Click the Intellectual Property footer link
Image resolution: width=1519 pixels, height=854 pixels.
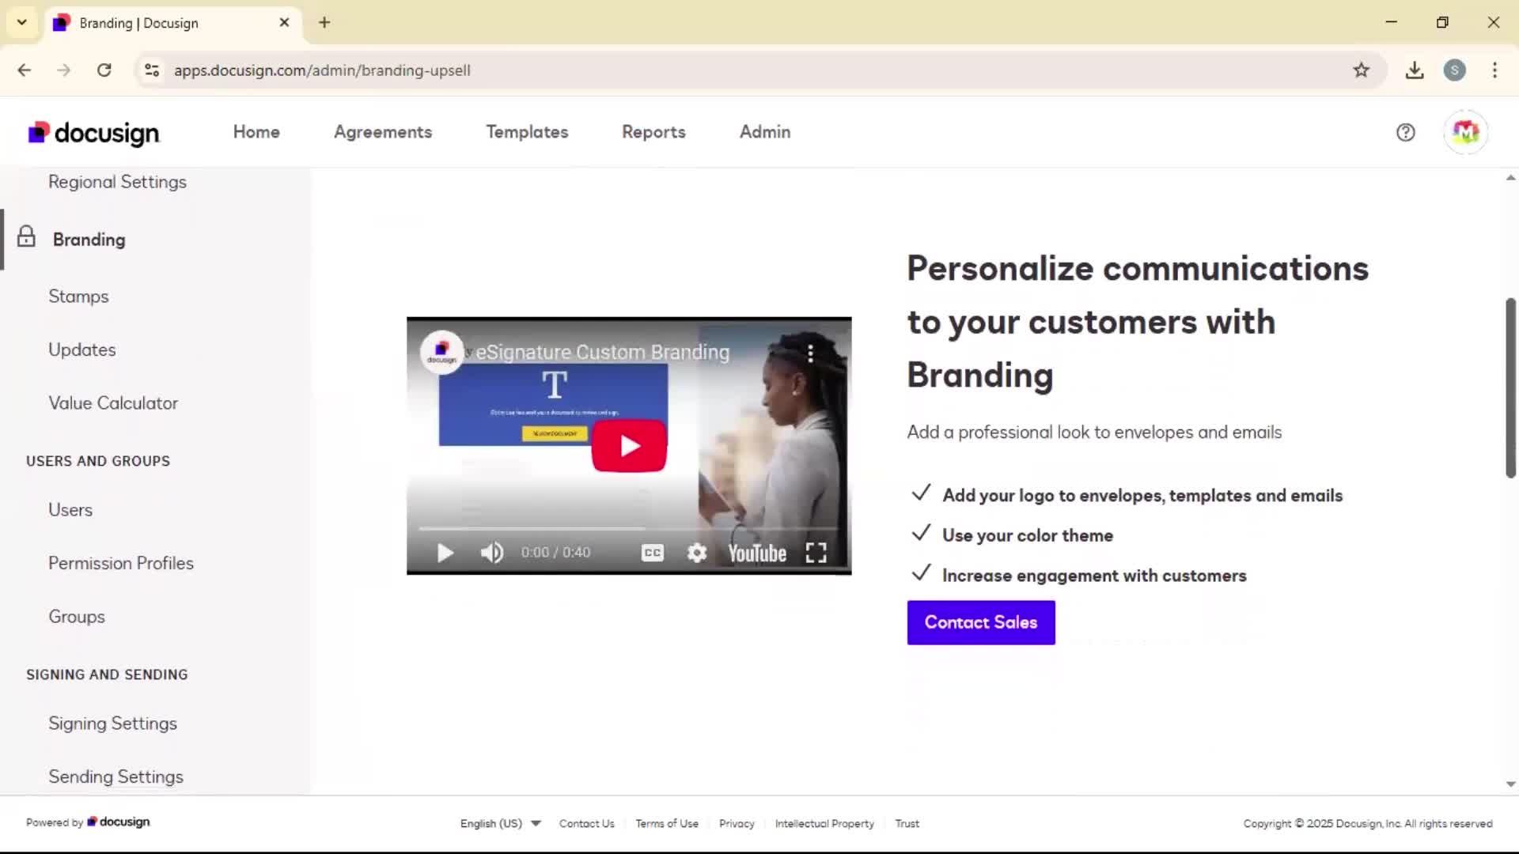point(824,823)
